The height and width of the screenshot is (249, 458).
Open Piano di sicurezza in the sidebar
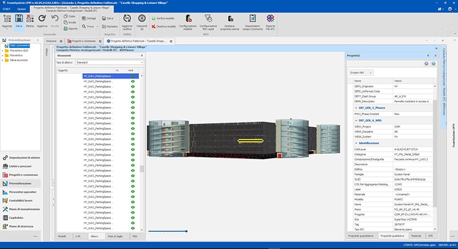(x=18, y=226)
